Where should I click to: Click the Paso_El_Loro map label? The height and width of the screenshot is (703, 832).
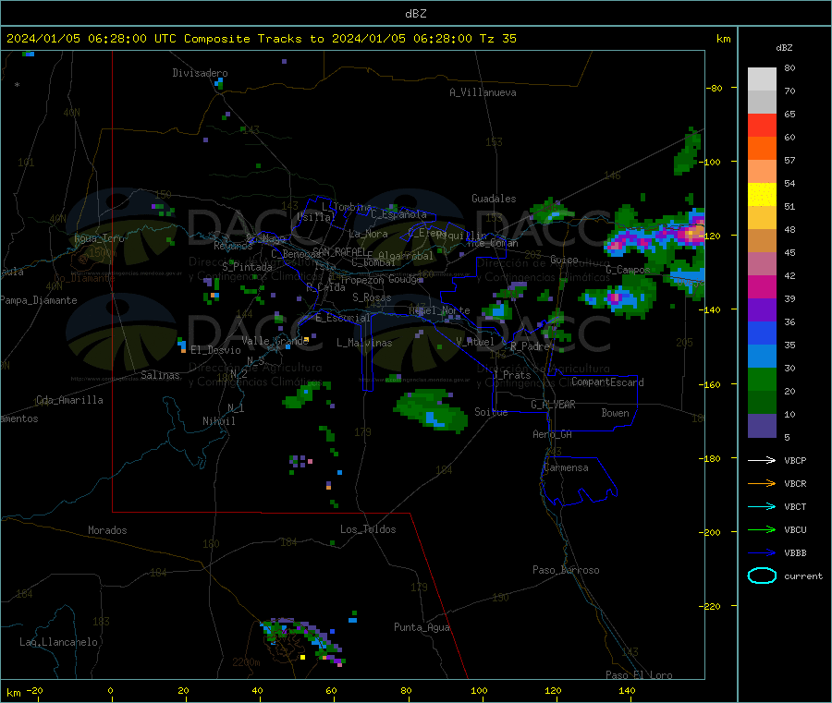click(x=639, y=675)
